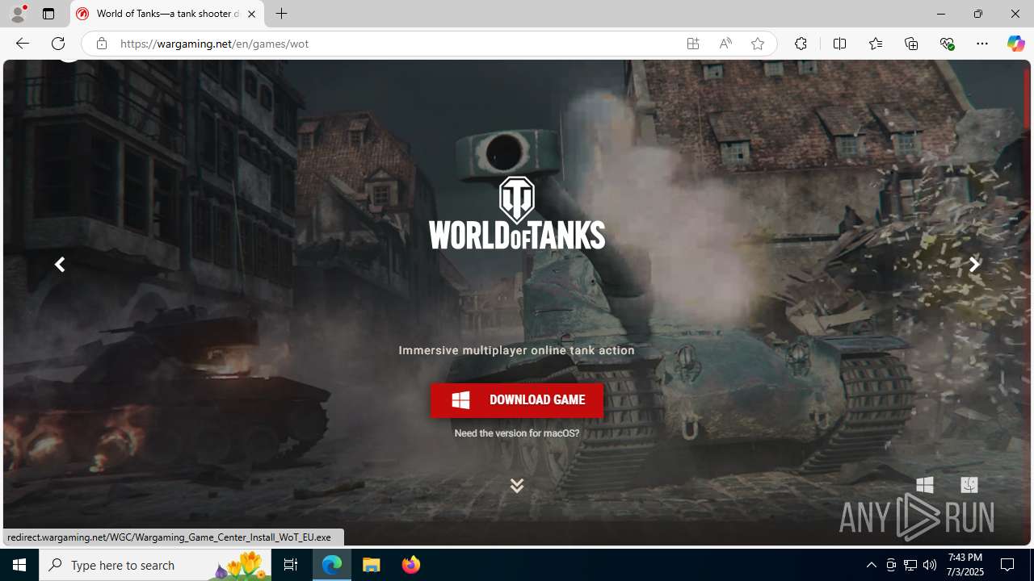Viewport: 1034px width, 581px height.
Task: Click the World of Tanks logo
Action: tap(517, 212)
